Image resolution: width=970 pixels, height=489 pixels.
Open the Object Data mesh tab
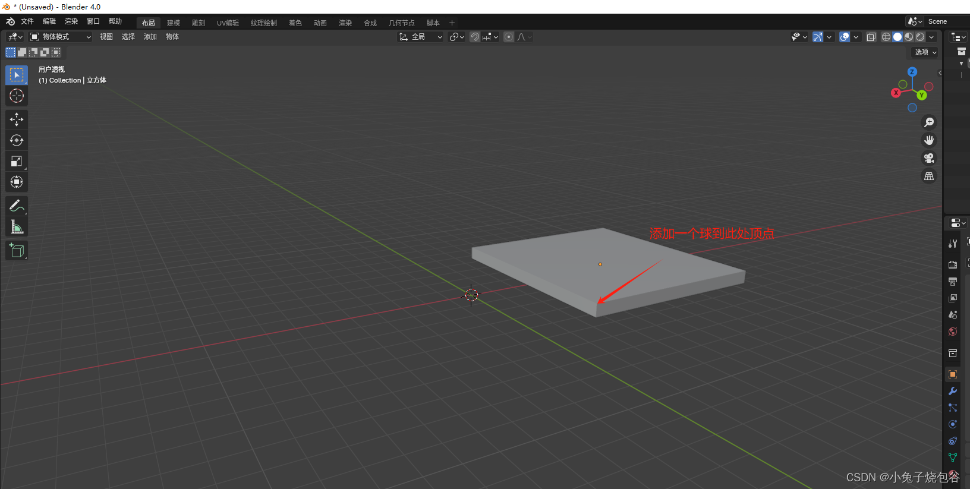point(953,458)
